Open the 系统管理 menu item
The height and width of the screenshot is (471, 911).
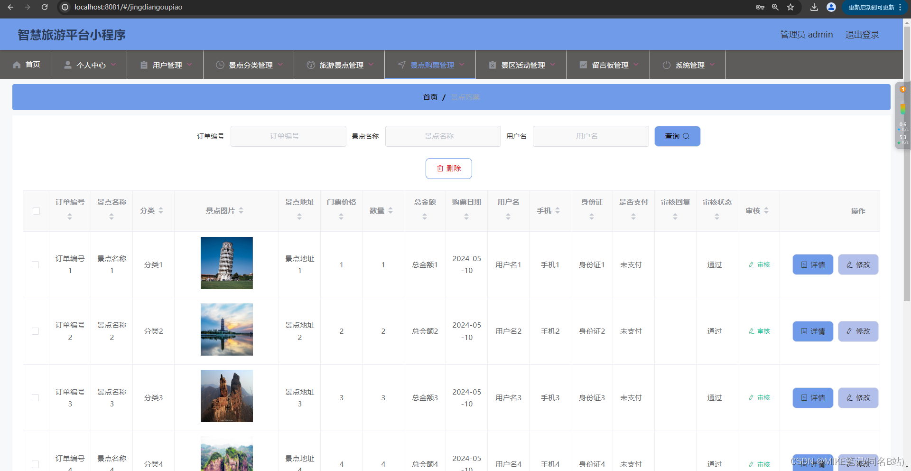pyautogui.click(x=688, y=64)
